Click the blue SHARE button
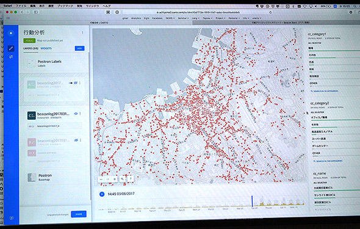 79,214
